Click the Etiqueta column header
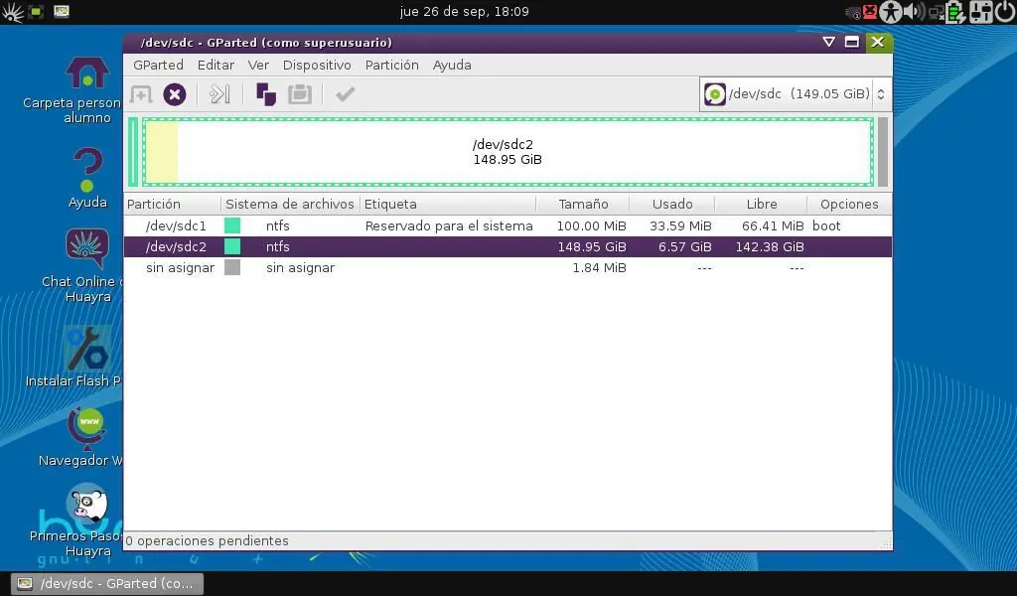1017x596 pixels. 448,205
